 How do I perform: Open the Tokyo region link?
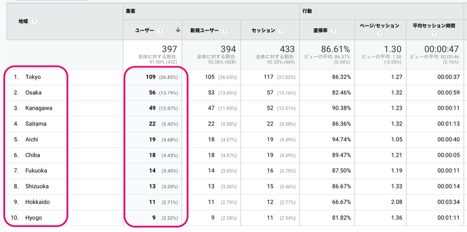pos(33,77)
